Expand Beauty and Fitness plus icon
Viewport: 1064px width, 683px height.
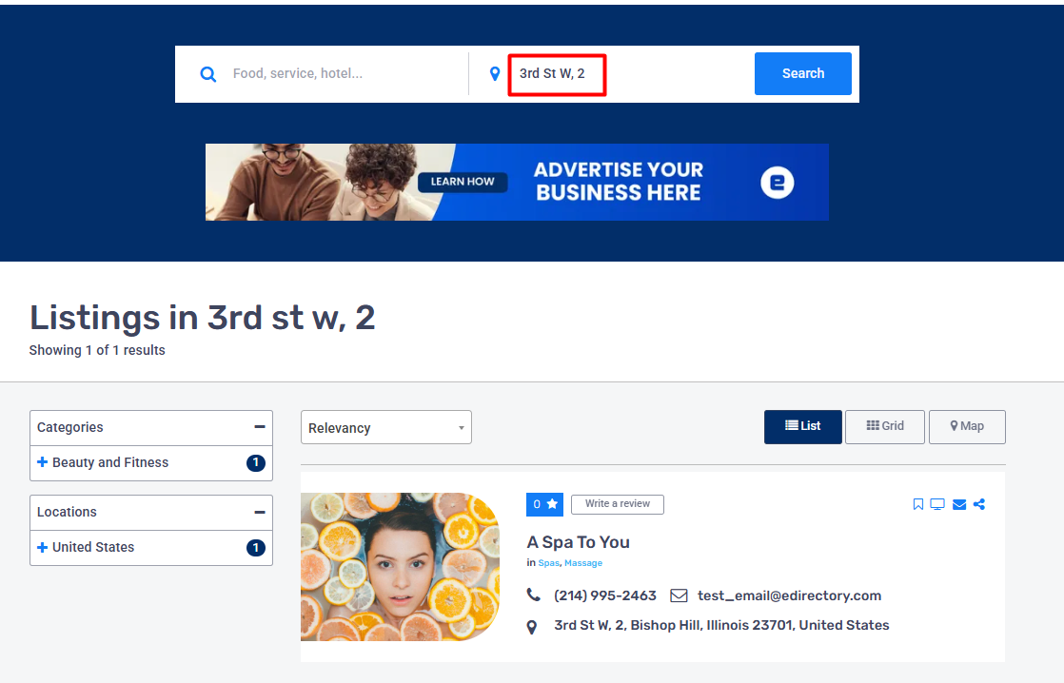point(42,462)
